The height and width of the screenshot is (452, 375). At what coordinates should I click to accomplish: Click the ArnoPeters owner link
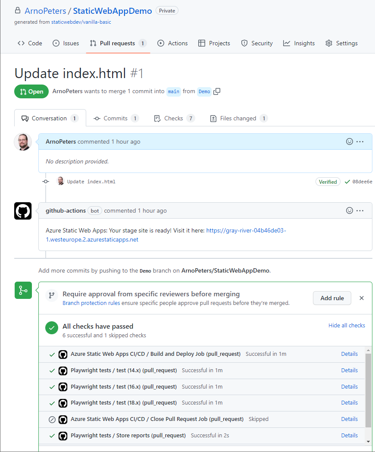tap(45, 11)
